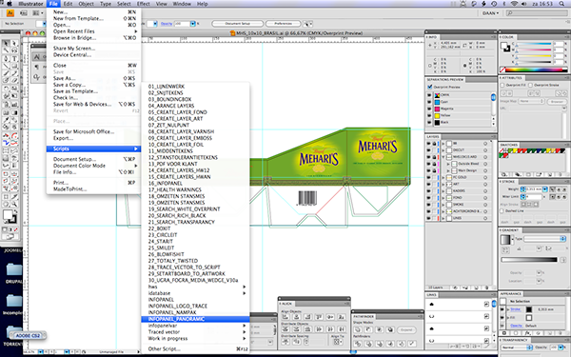Viewport: 571px width, 357px height.
Task: Choose Other Script... entry
Action: tap(195, 349)
